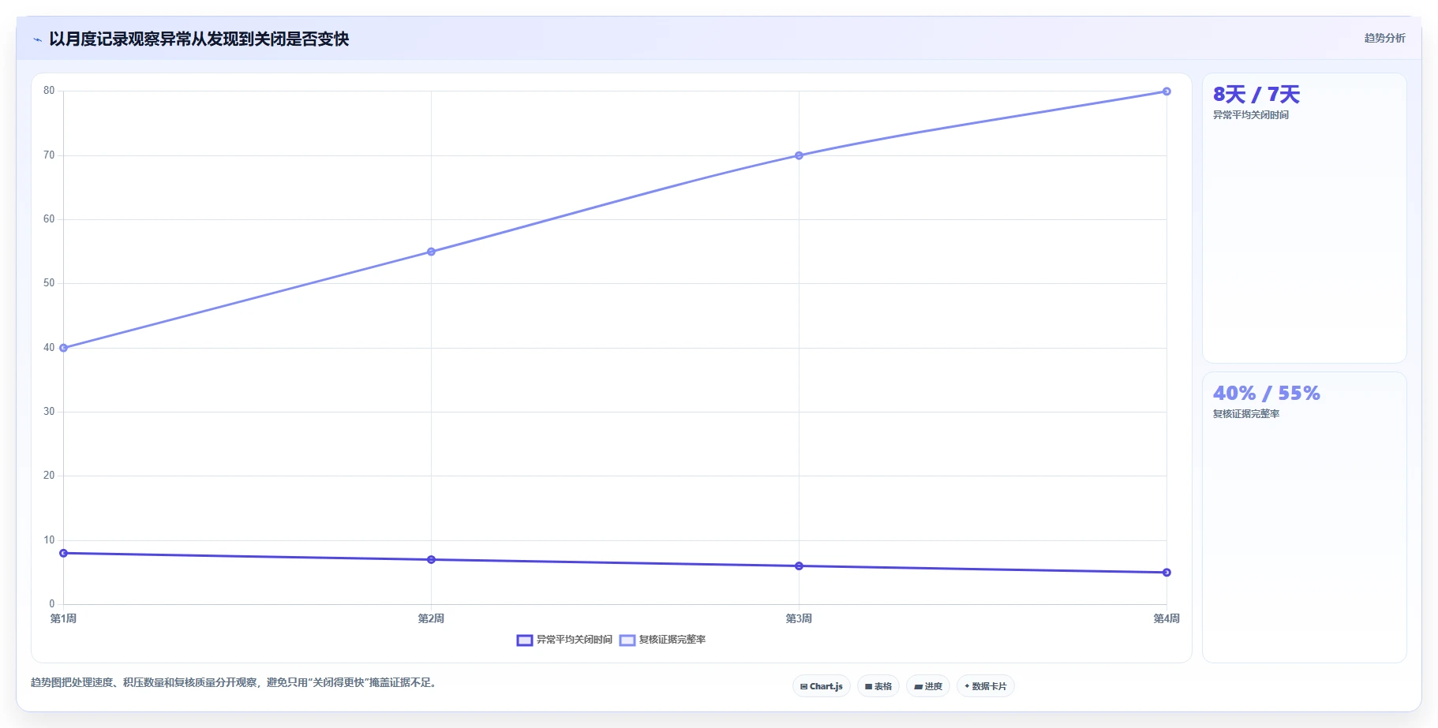The height and width of the screenshot is (728, 1438).
Task: Click the panel title 以月度记录观察异常从发现到关闭是否变快
Action: pos(199,39)
